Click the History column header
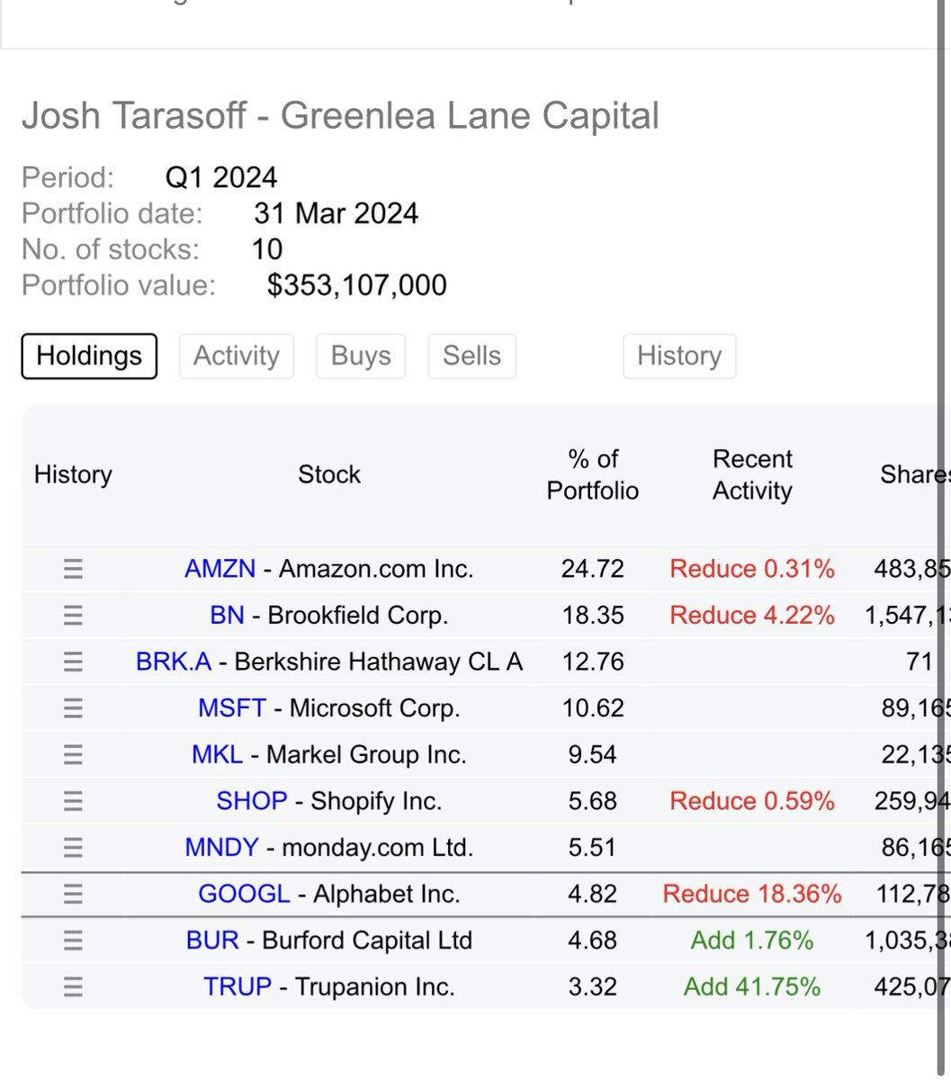 [x=73, y=474]
